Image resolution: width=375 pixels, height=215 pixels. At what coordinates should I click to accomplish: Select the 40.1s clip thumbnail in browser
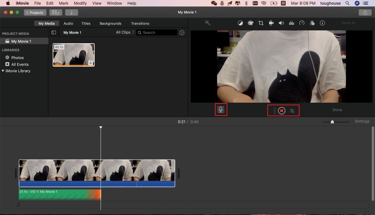click(x=74, y=55)
